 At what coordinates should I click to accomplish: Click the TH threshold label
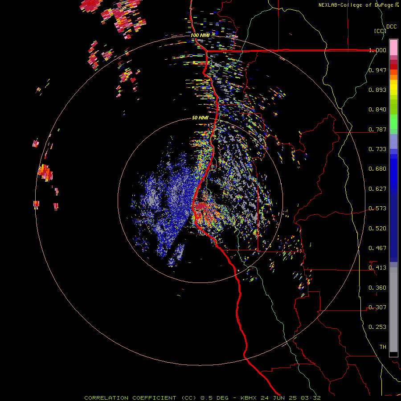[x=383, y=347]
